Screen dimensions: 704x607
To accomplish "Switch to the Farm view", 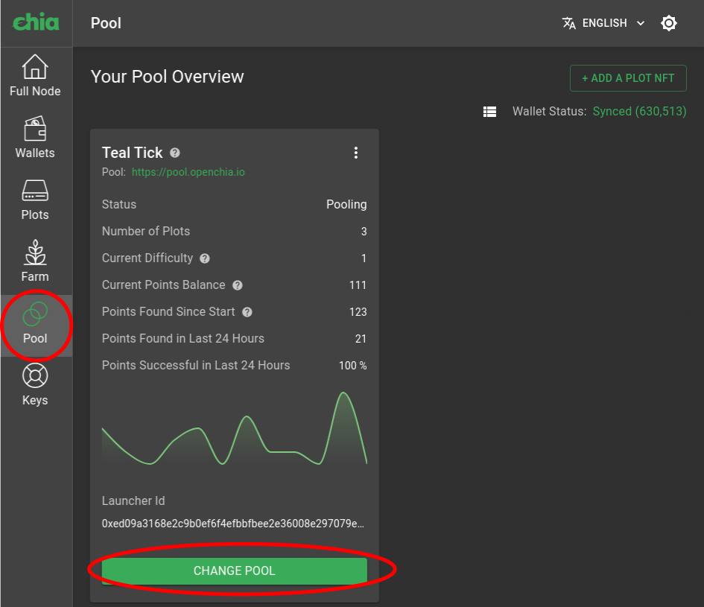I will click(35, 261).
